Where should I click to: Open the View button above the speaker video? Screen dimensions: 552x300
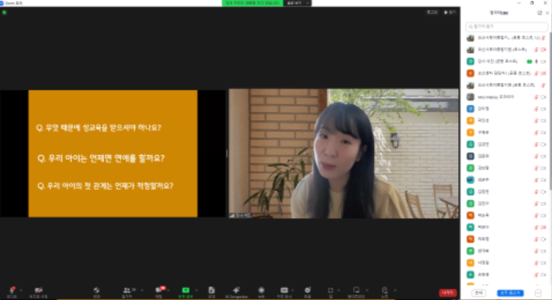[450, 12]
